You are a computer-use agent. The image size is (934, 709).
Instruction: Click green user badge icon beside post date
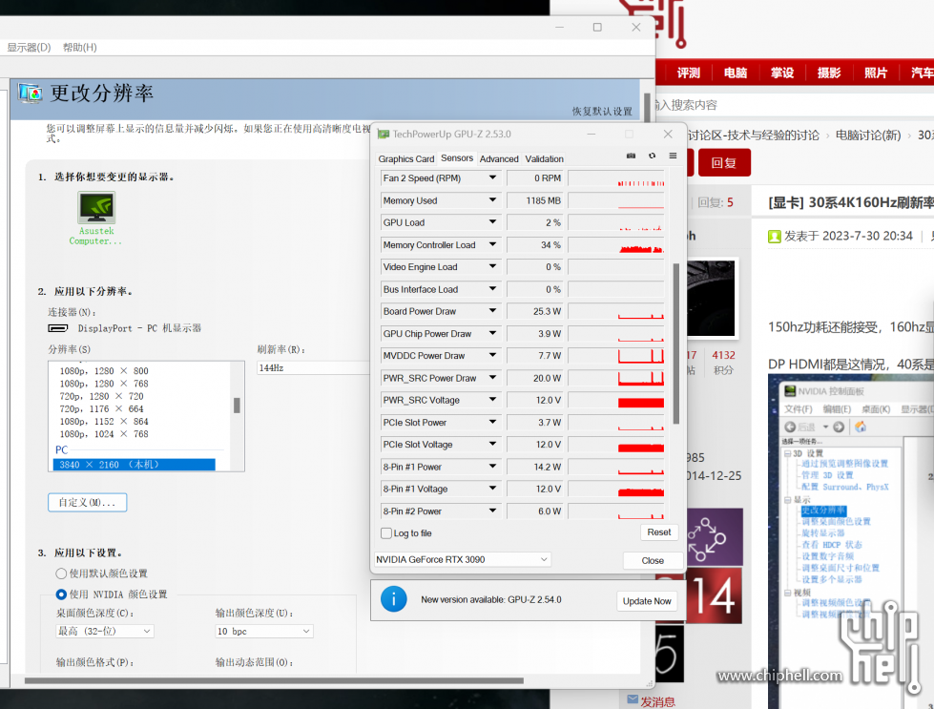coord(775,237)
